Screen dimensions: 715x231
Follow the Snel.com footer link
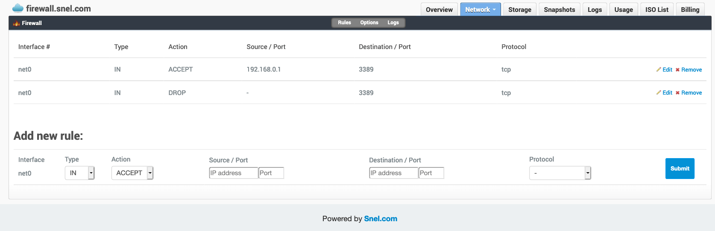(380, 219)
